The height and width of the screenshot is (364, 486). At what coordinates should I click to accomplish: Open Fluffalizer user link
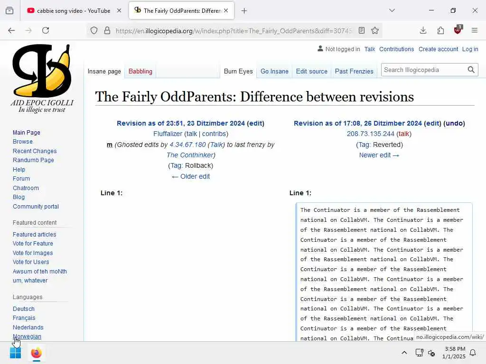[x=168, y=134]
